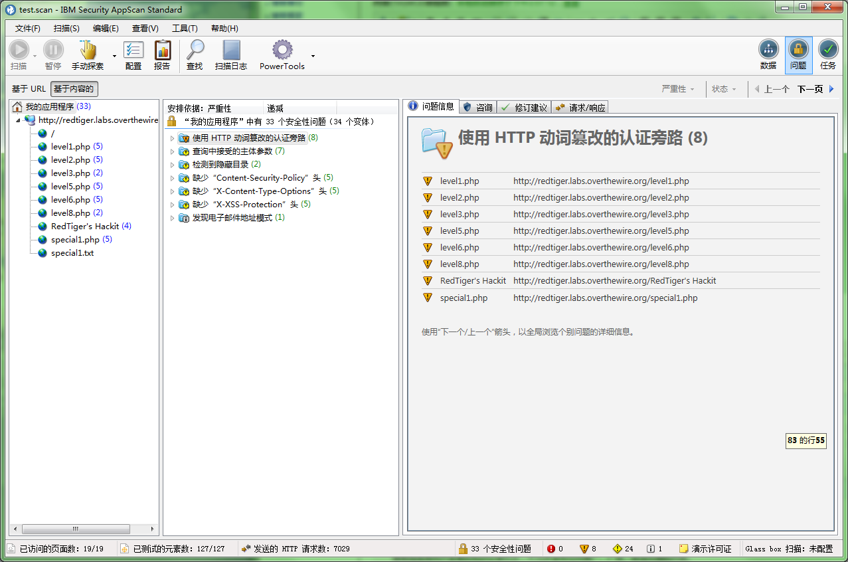This screenshot has height=562, width=848.
Task: Open the 扫描(S) menu
Action: coord(66,29)
